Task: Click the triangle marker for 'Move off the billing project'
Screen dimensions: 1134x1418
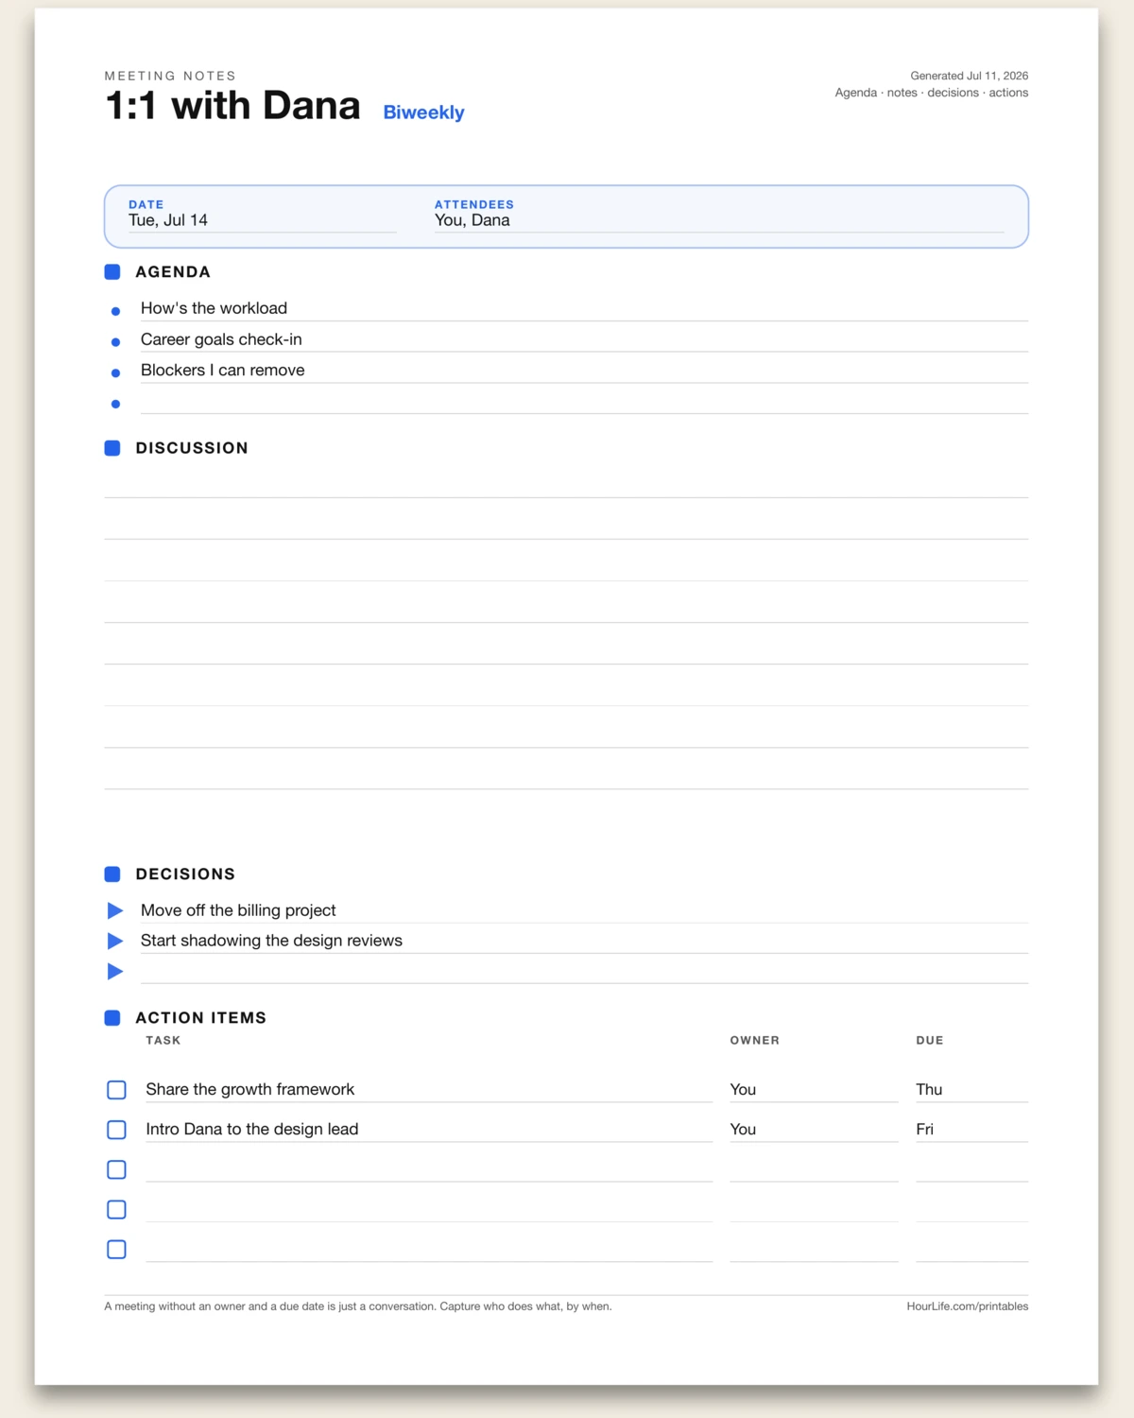Action: [115, 910]
